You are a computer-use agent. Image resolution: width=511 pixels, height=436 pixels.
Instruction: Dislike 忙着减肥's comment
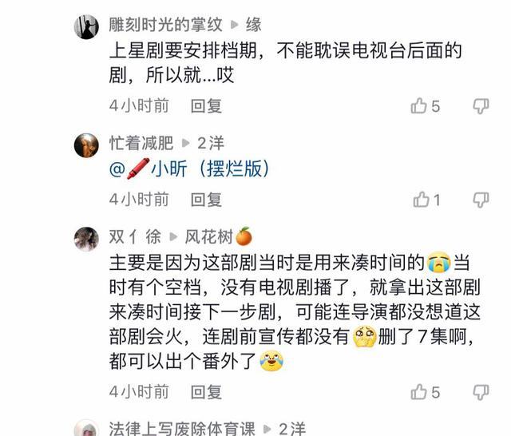click(481, 200)
